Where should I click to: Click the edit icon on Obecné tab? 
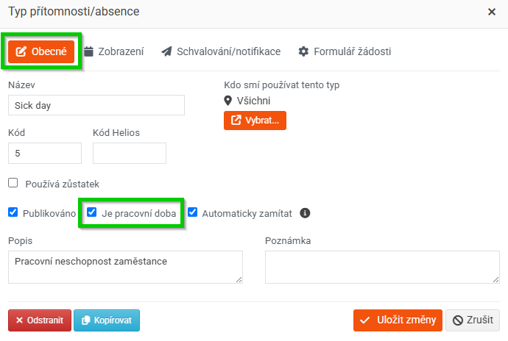(21, 51)
